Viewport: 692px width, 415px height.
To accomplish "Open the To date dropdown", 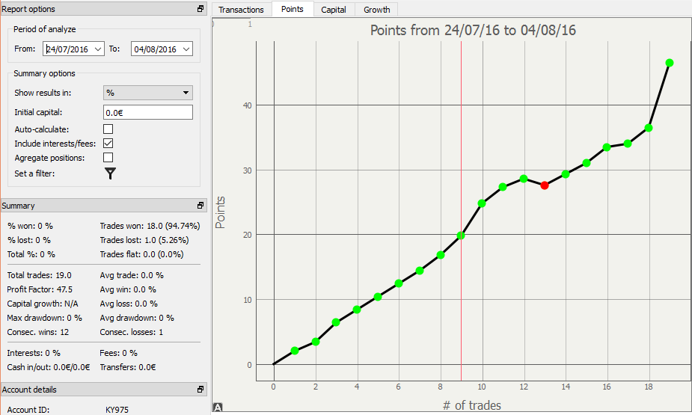I will point(186,49).
